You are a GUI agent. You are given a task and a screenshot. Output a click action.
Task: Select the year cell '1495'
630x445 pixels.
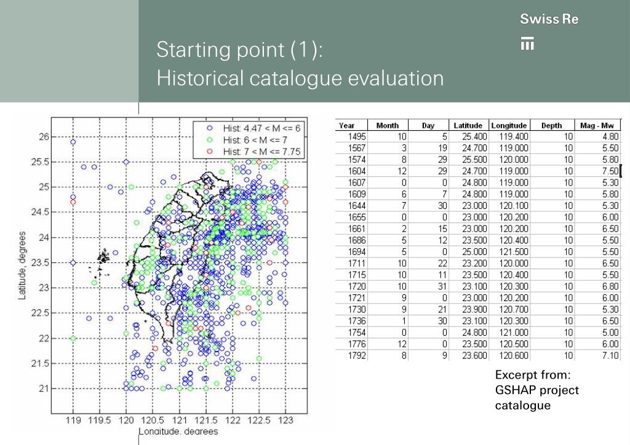pos(357,136)
